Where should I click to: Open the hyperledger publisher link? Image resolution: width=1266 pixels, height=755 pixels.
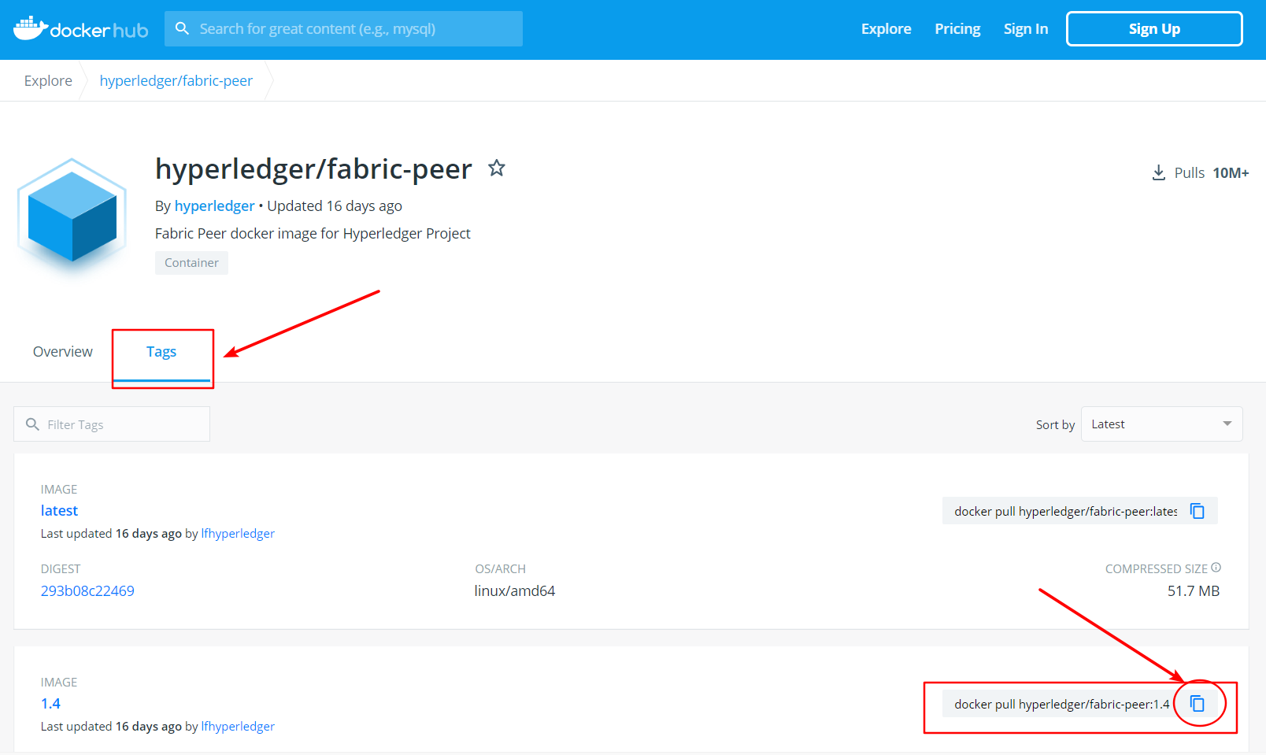click(214, 205)
